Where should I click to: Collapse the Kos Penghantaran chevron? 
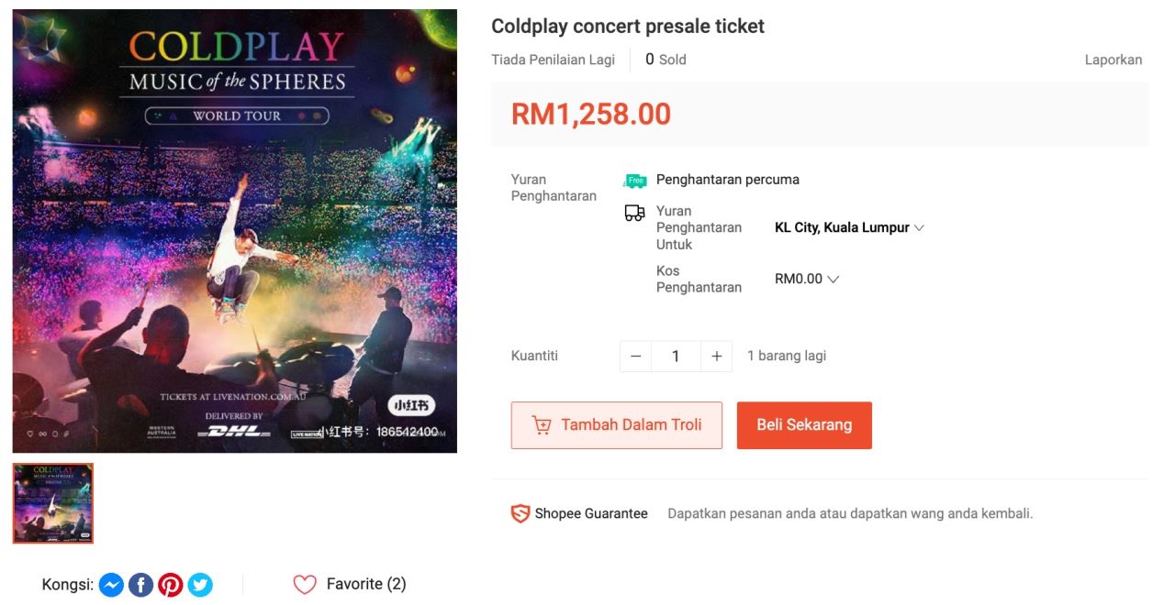pos(832,279)
